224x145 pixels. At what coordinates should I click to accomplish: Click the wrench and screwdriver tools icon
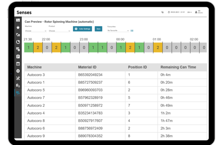click(18, 78)
